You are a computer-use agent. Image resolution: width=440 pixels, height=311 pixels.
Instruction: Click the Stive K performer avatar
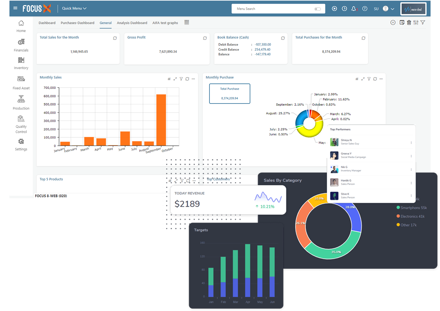click(x=334, y=196)
